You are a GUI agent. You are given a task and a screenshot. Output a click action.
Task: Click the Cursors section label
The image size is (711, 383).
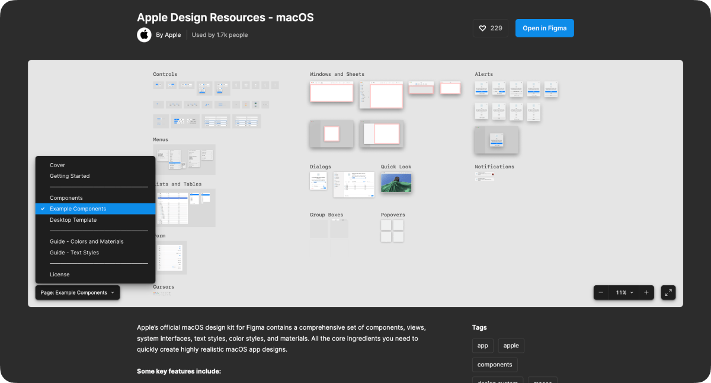pos(164,287)
